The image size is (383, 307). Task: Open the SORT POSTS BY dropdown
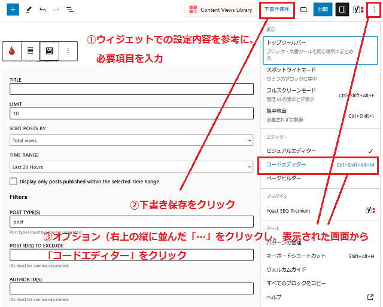pos(132,140)
